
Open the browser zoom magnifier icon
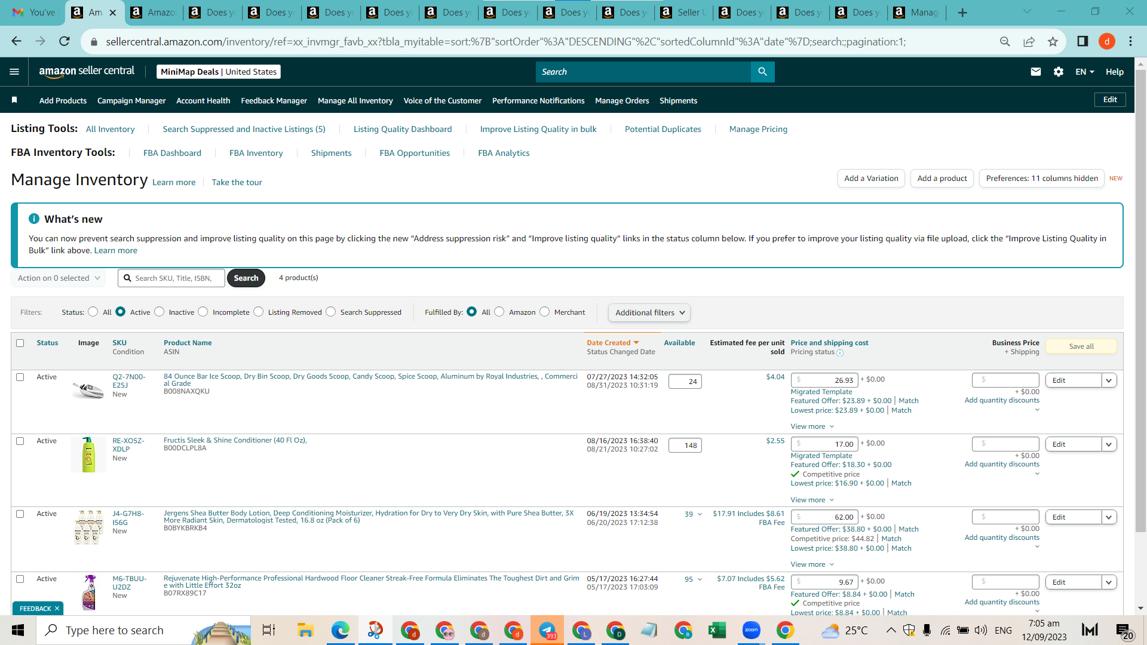pyautogui.click(x=1005, y=41)
